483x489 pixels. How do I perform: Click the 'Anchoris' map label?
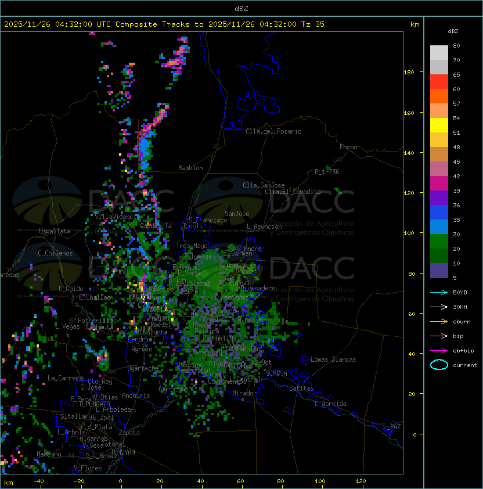point(136,395)
